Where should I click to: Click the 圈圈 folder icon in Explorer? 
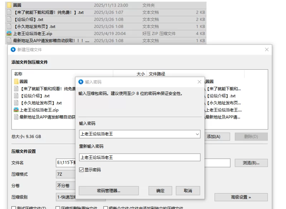(x=9, y=5)
